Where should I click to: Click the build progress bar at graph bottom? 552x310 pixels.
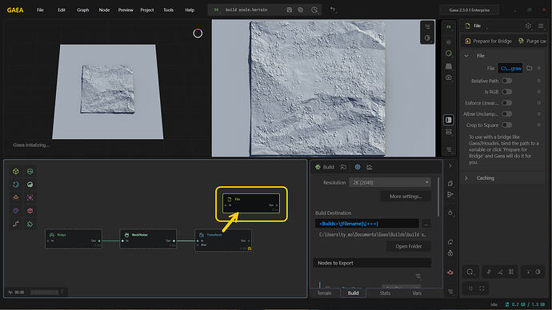coord(44,292)
